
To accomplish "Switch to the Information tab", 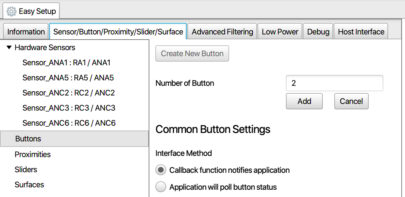I will coord(26,32).
